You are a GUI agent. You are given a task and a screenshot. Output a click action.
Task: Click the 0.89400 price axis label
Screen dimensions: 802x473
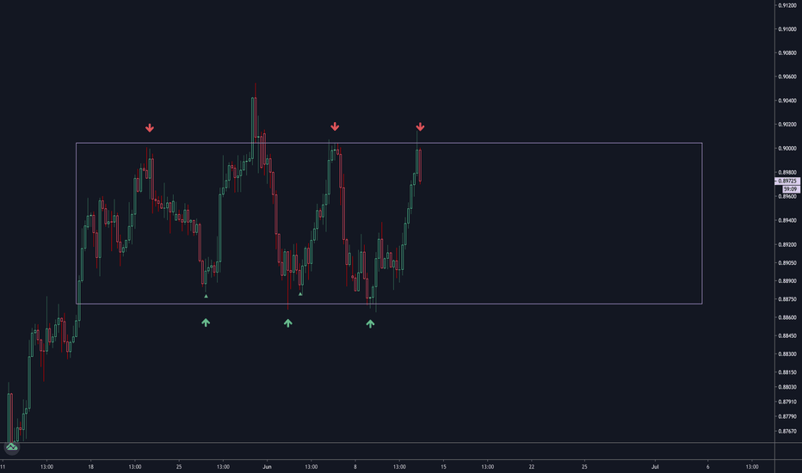[787, 220]
